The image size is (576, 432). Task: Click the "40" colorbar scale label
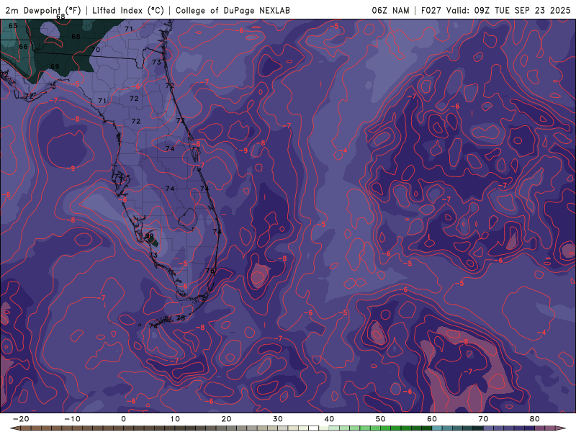point(329,419)
